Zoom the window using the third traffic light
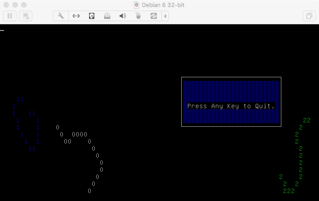The image size is (319, 201). tap(24, 5)
